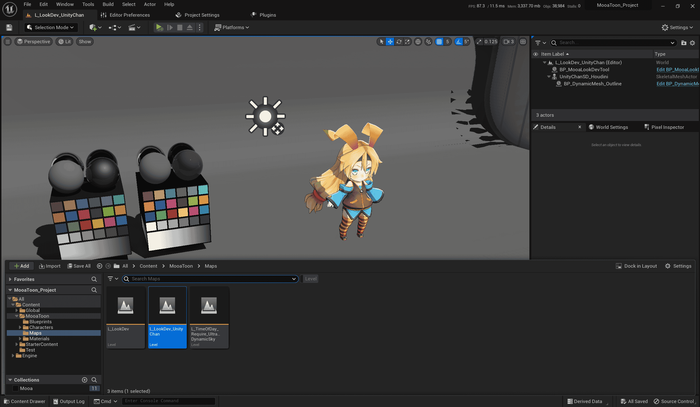This screenshot has width=700, height=407.
Task: Activate the Scale tool in viewport
Action: tap(407, 42)
